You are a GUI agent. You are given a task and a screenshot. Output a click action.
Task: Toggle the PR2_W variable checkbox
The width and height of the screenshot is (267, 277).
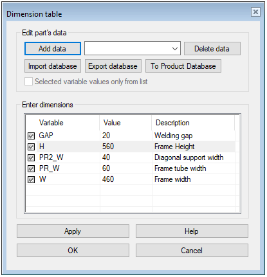[32, 158]
